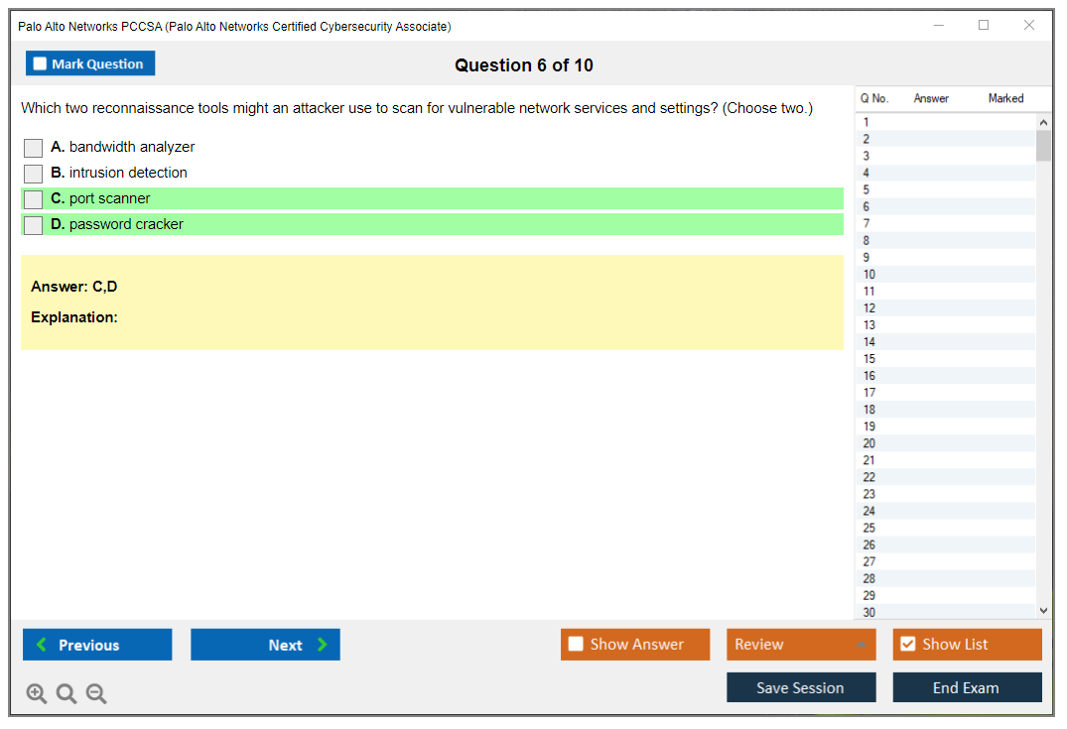Go to the Previous question
The height and width of the screenshot is (729, 1067).
coord(97,645)
